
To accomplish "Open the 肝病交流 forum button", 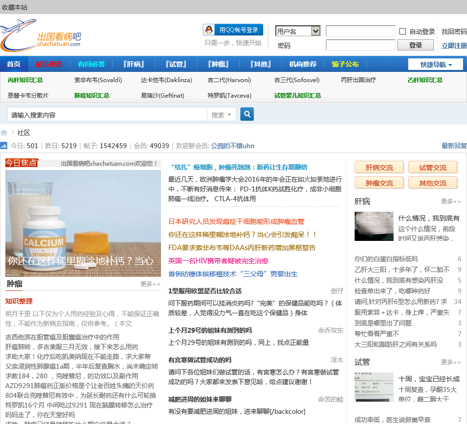I will 379,167.
